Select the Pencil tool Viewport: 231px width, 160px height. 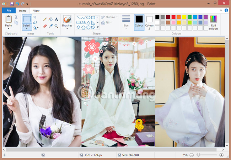(x=45, y=19)
